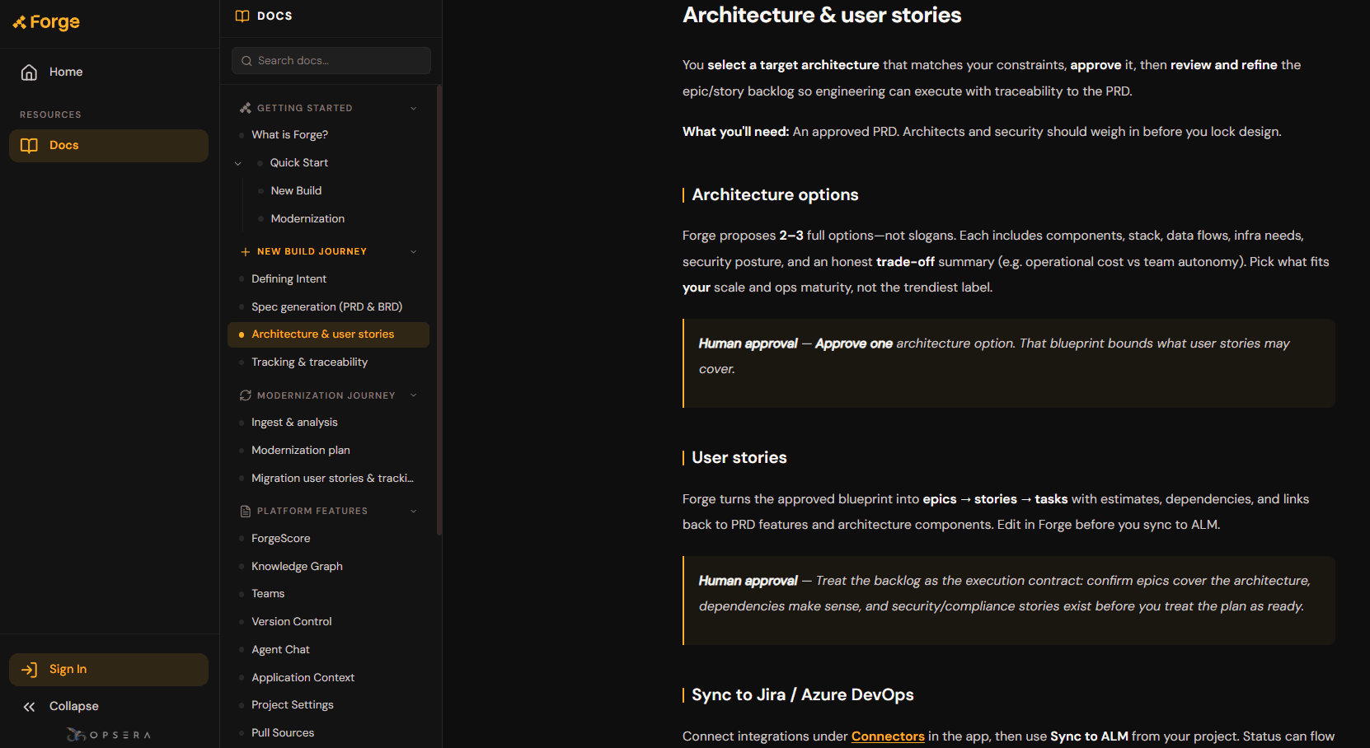Viewport: 1370px width, 748px height.
Task: Focus the Search docs input field
Action: click(331, 61)
